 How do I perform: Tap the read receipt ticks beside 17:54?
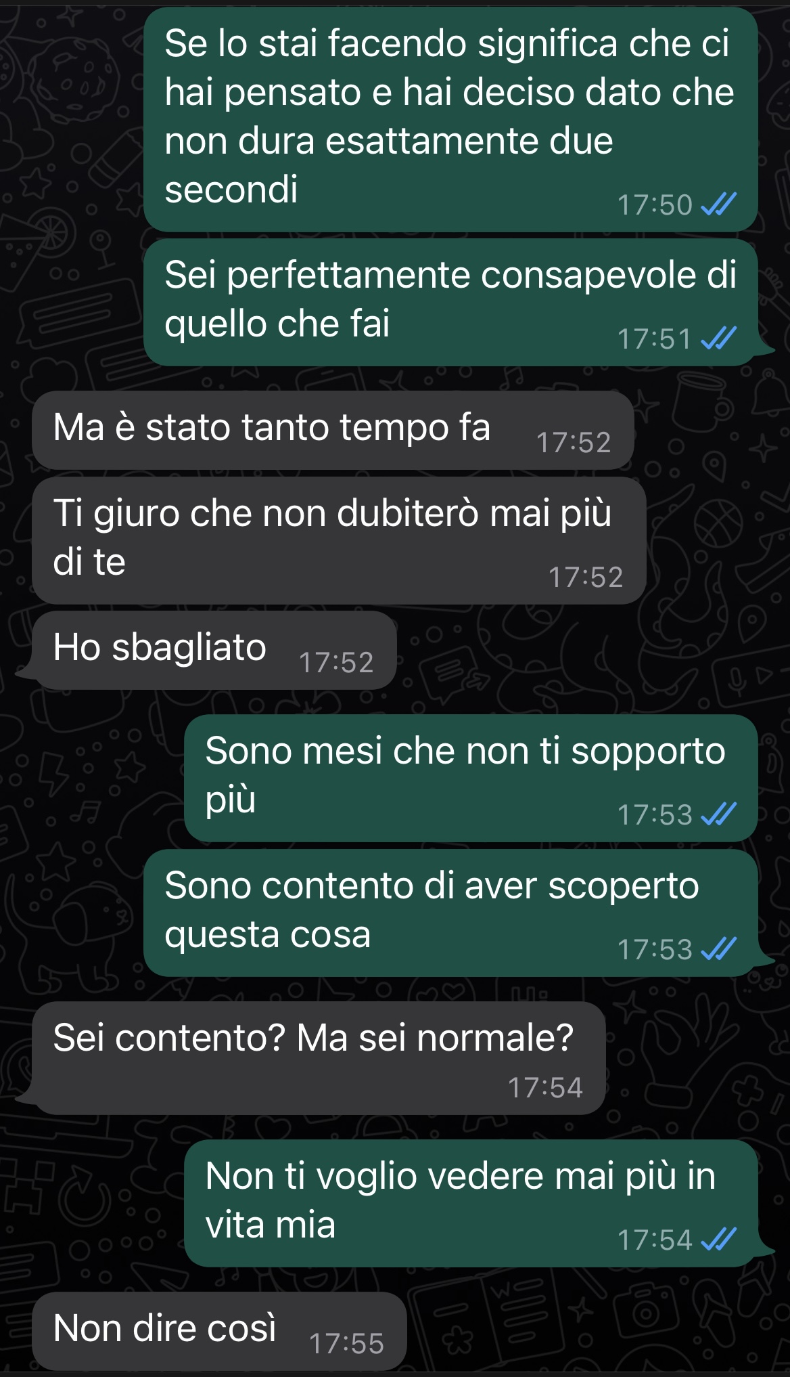pyautogui.click(x=718, y=1240)
